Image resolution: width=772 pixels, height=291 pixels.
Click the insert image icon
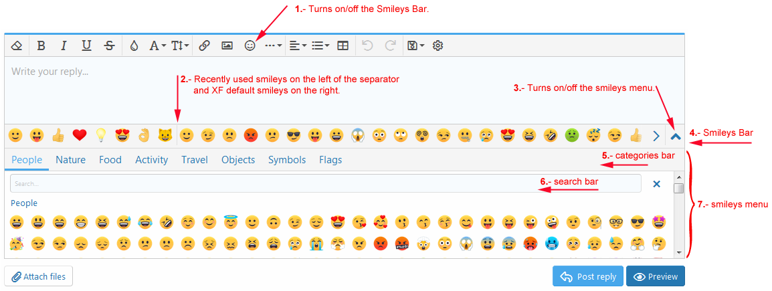click(x=227, y=45)
